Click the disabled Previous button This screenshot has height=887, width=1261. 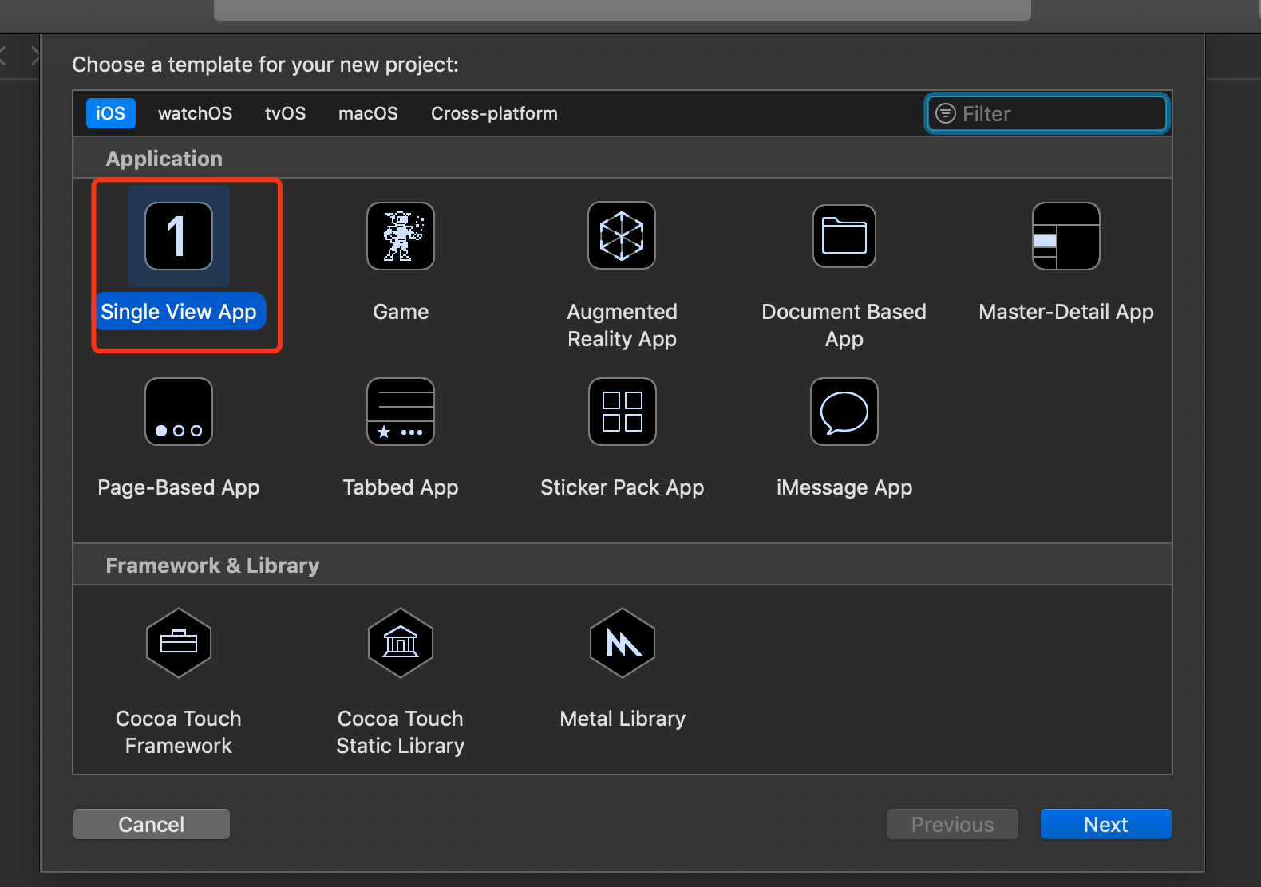click(x=953, y=824)
